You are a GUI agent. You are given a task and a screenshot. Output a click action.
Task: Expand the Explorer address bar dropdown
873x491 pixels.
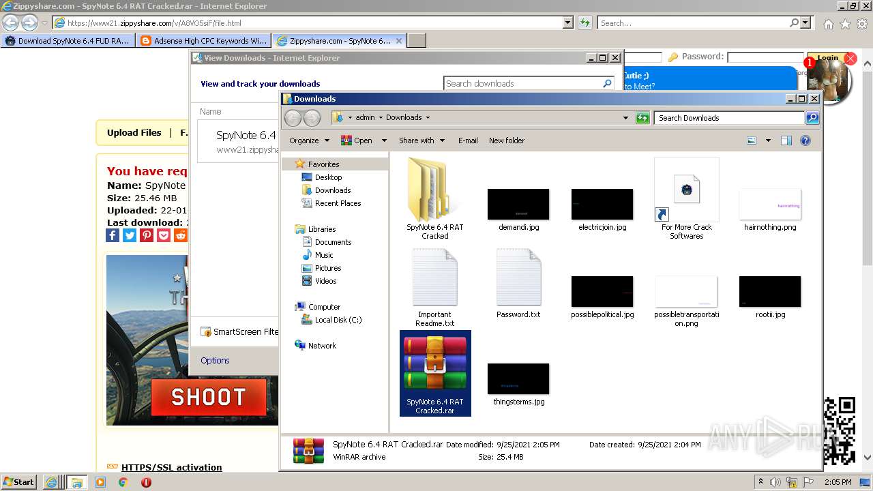pyautogui.click(x=625, y=118)
